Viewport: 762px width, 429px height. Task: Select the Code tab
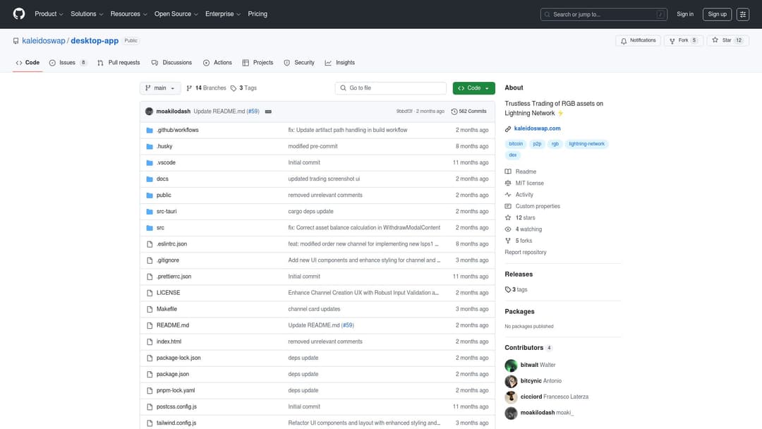(x=28, y=63)
